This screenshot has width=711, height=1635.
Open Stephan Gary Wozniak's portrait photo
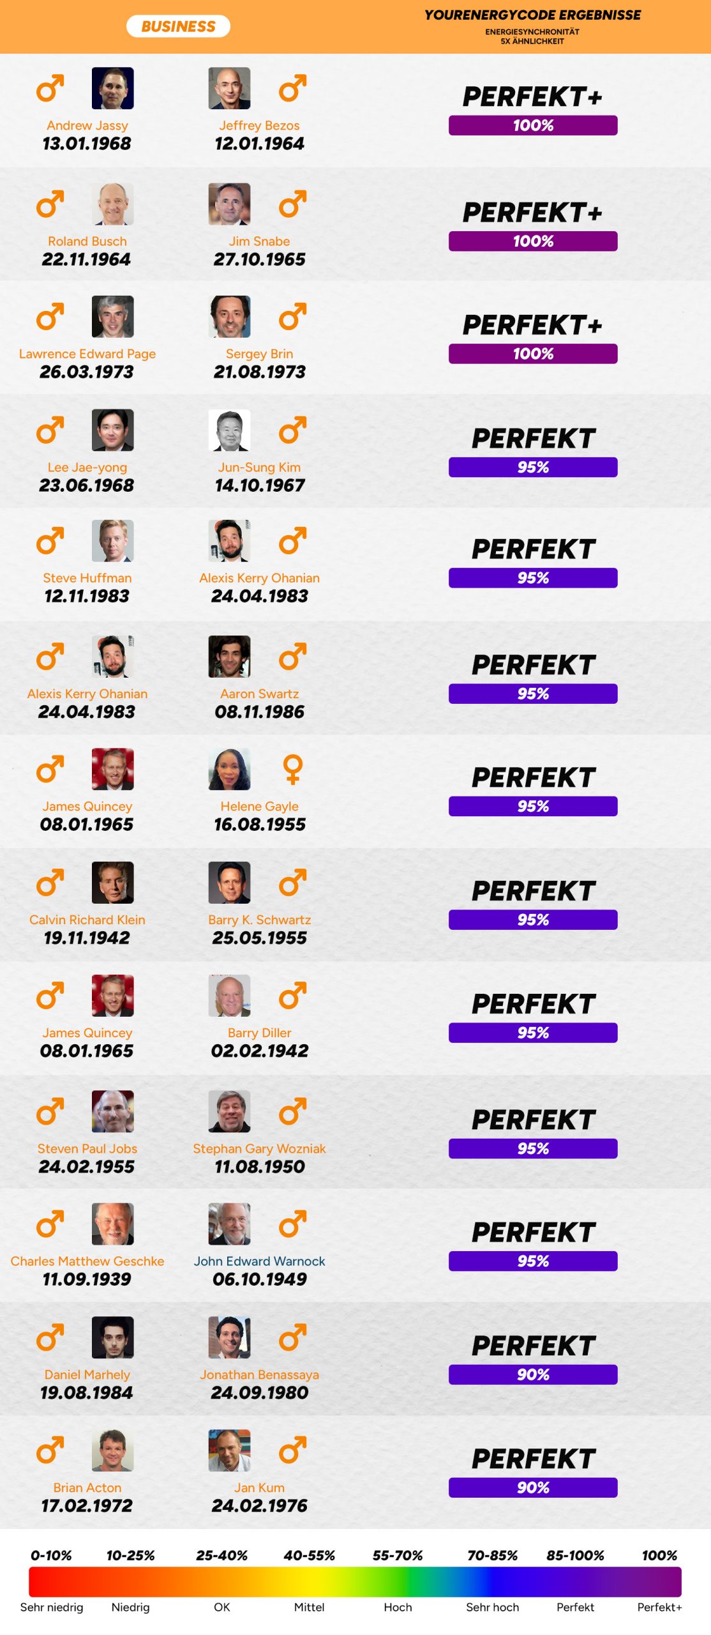(229, 1111)
